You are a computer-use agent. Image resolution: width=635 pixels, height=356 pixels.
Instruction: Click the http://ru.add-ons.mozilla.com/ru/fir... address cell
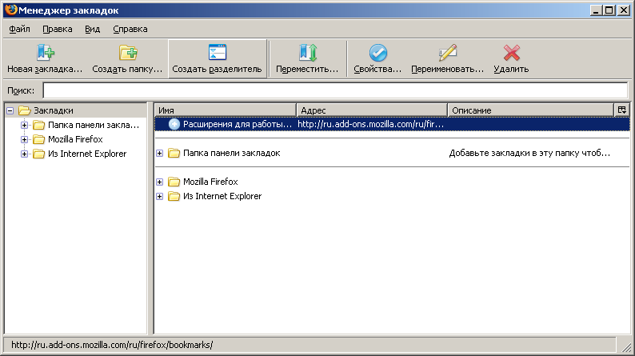pos(371,124)
